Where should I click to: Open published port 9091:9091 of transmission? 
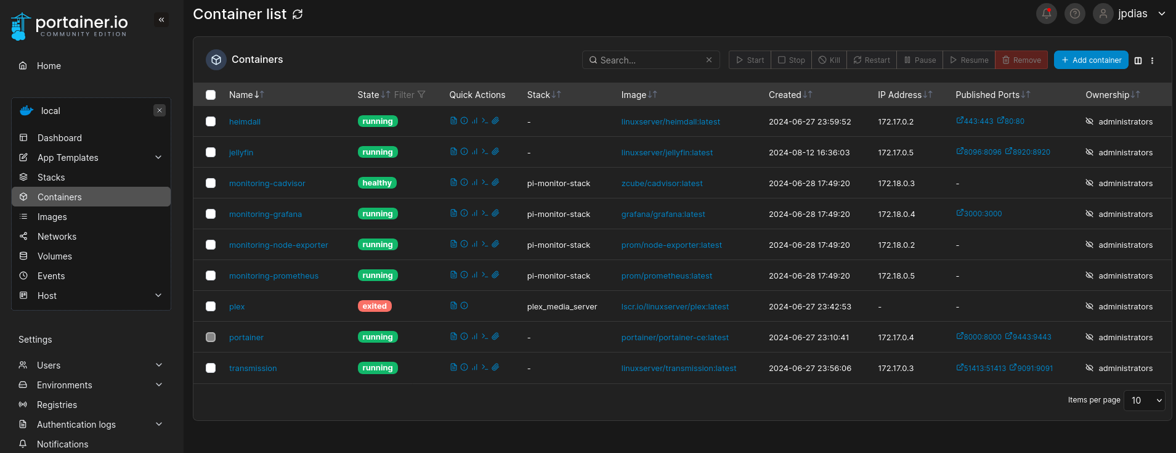1031,368
